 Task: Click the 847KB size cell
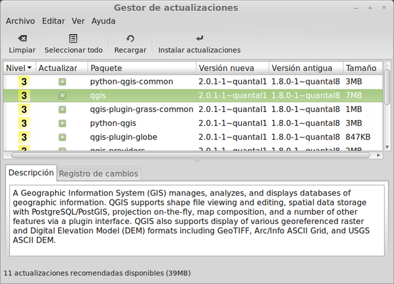coord(358,137)
